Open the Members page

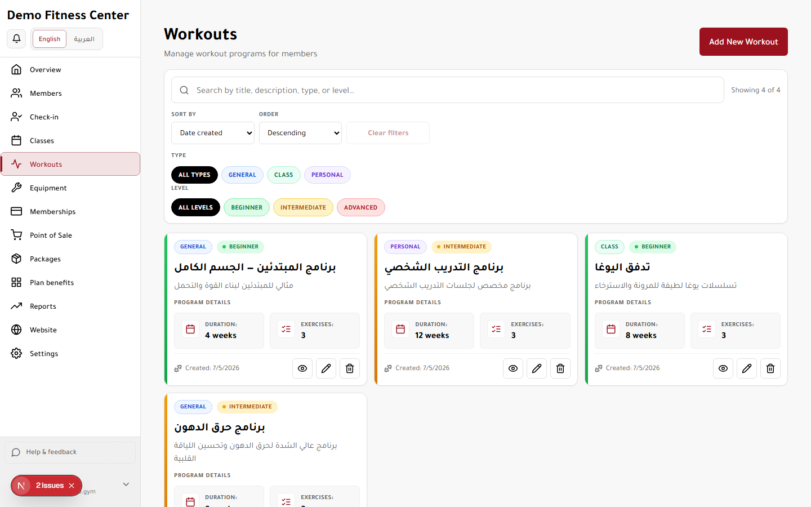(x=70, y=94)
